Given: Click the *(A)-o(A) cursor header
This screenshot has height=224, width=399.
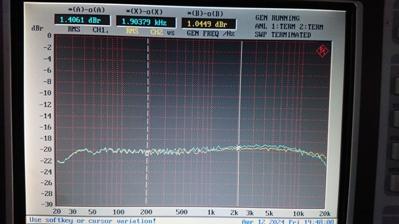Looking at the screenshot, I should click(87, 10).
